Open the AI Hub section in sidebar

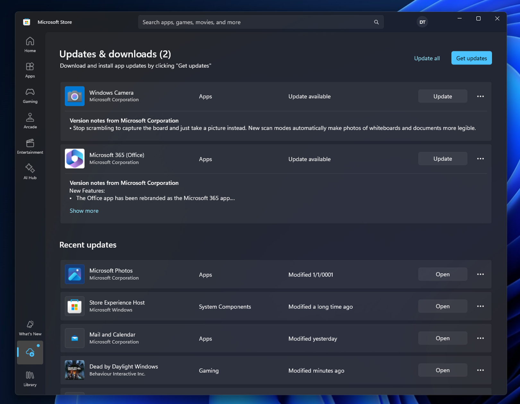pos(30,171)
